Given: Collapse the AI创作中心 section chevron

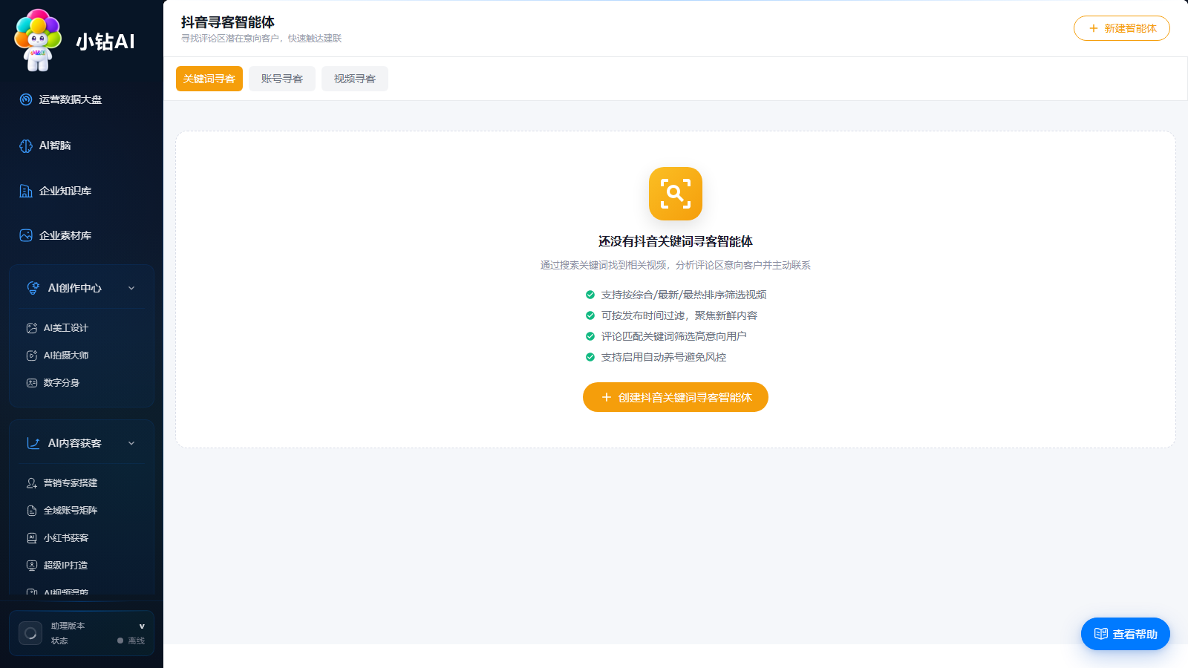Looking at the screenshot, I should [131, 288].
